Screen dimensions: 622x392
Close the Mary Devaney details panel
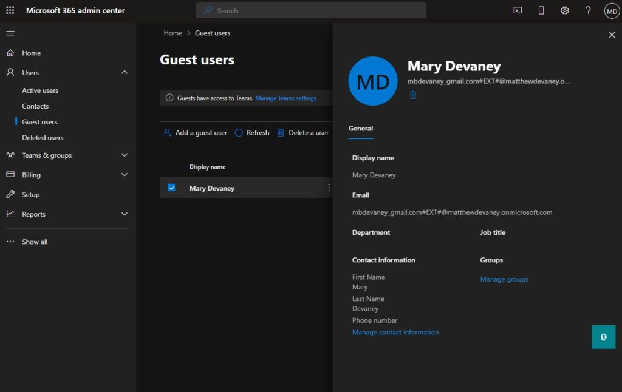612,35
